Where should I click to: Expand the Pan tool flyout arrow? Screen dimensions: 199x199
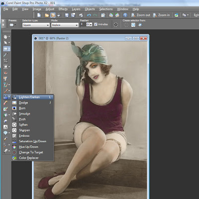(9, 36)
